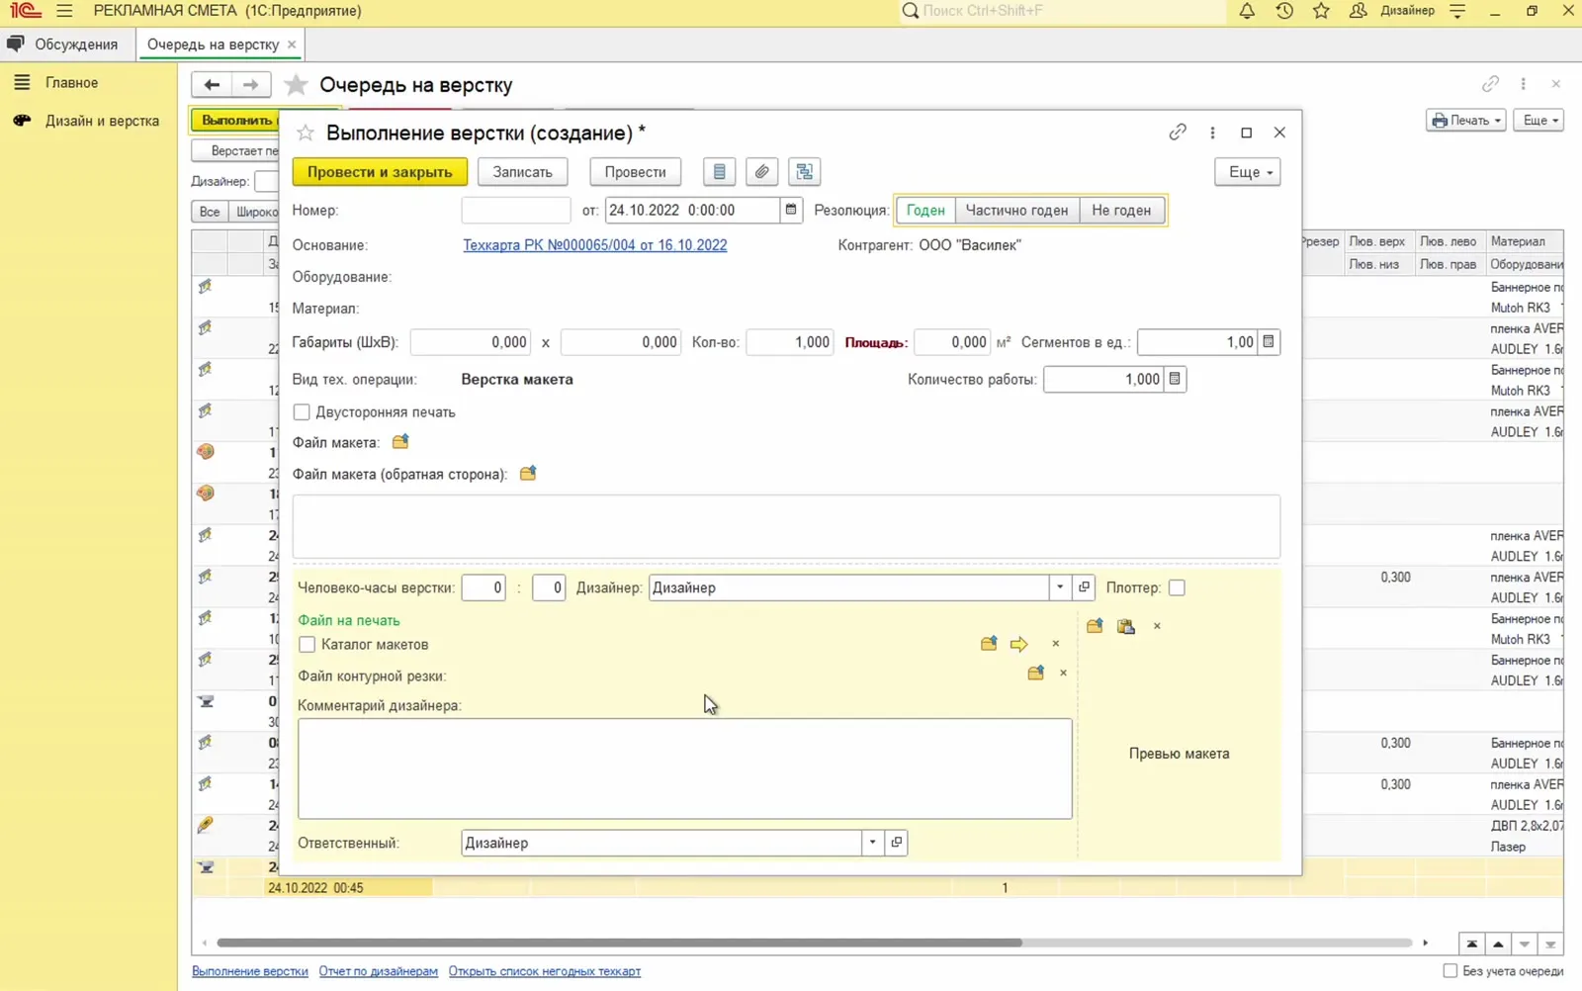Set resolution to Годен
This screenshot has height=991, width=1582.
(x=925, y=211)
